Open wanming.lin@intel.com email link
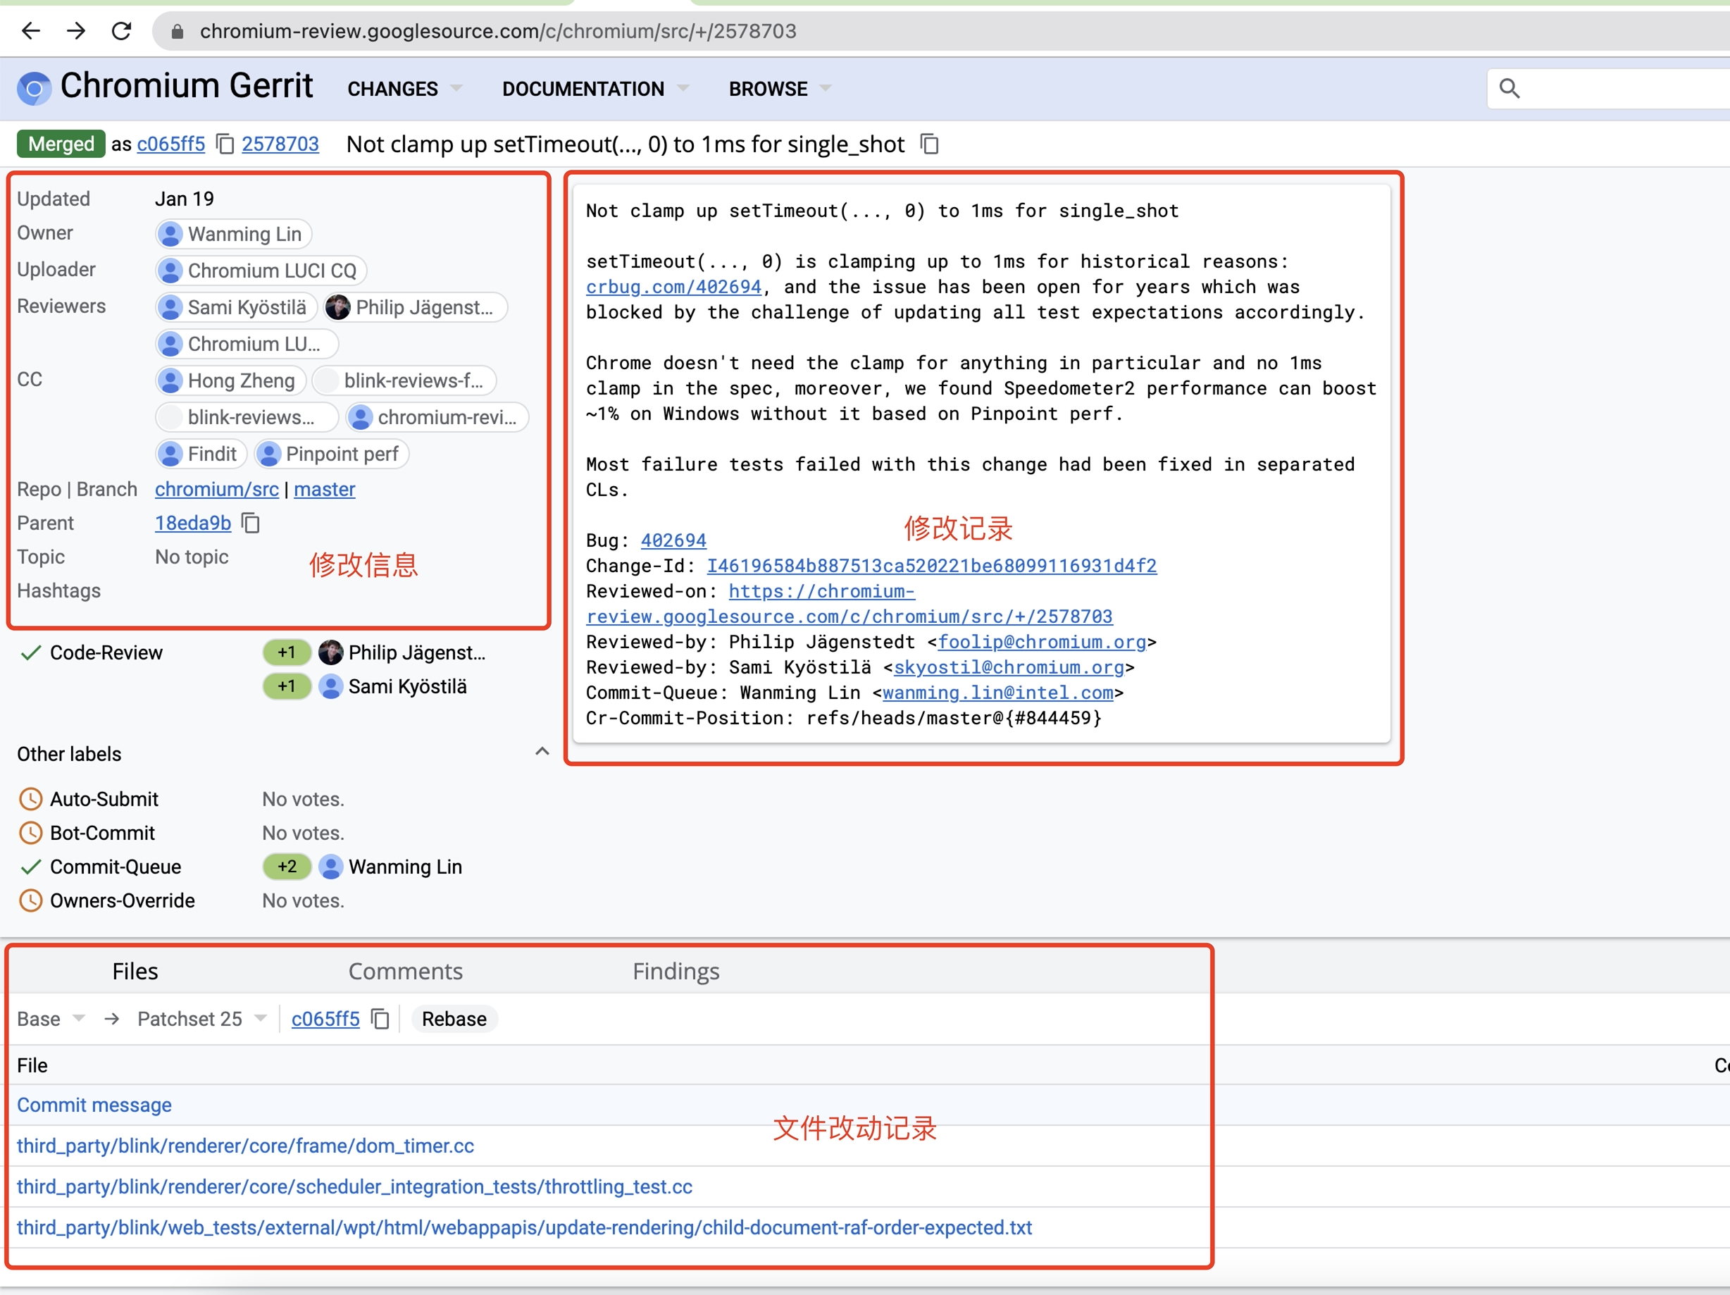This screenshot has width=1730, height=1295. [997, 693]
